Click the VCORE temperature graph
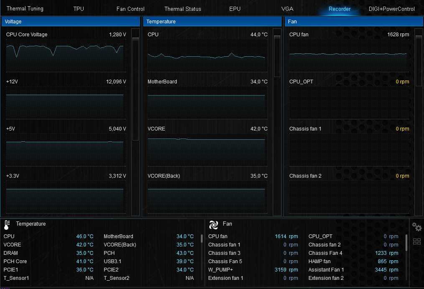 pos(207,150)
